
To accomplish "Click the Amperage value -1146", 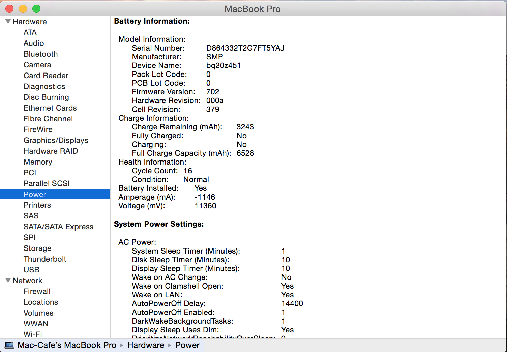I will pyautogui.click(x=205, y=197).
